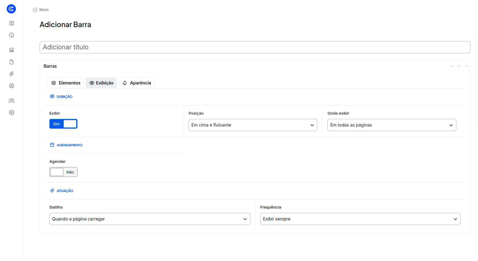478x261 pixels.
Task: Click the Adicionar título input field
Action: click(255, 47)
